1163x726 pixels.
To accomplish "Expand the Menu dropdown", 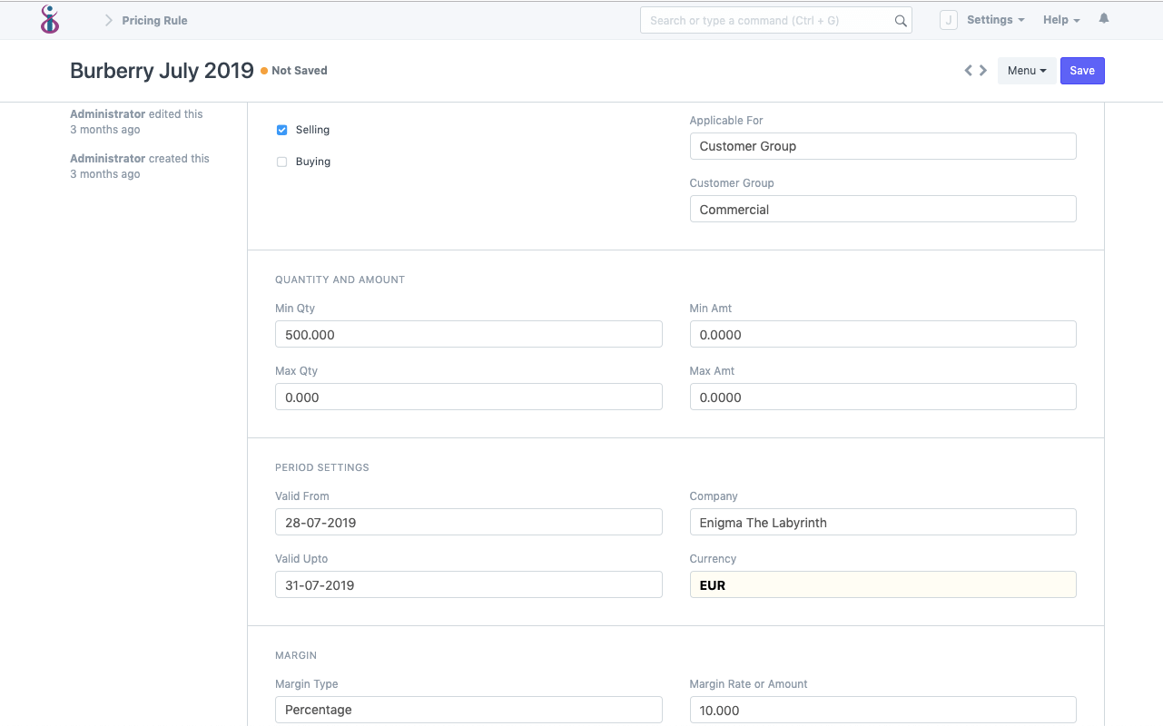I will [1027, 70].
